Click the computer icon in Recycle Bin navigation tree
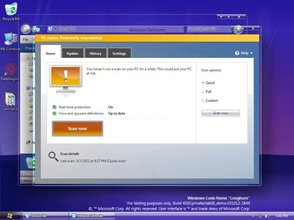This screenshot has height=220, width=294. pos(28,88)
